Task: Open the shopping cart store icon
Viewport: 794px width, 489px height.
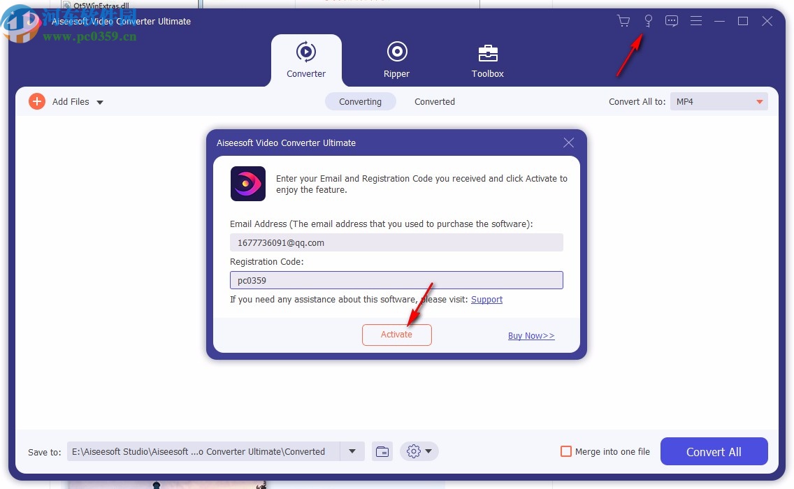Action: point(623,21)
